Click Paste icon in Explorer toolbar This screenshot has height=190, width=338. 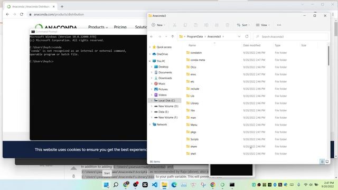pos(195,25)
